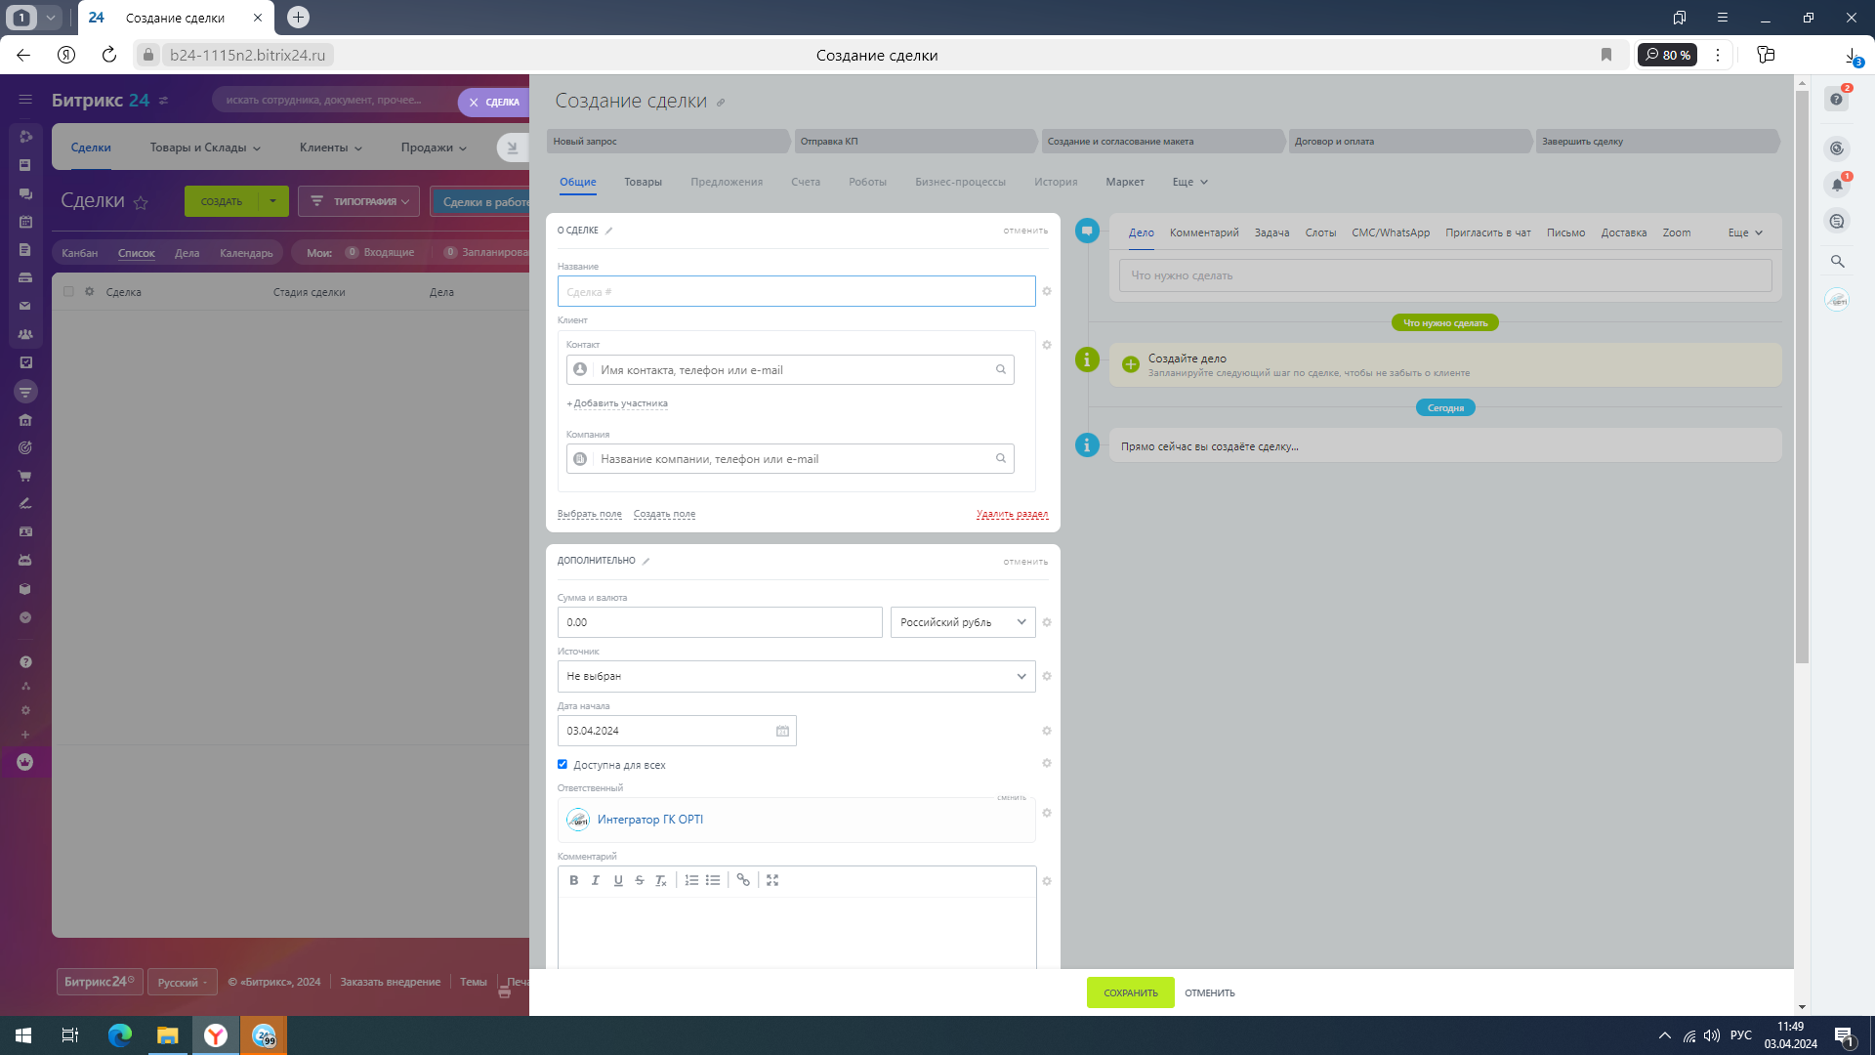This screenshot has width=1875, height=1055.
Task: Switch to the 'Товары' tab
Action: coord(643,182)
